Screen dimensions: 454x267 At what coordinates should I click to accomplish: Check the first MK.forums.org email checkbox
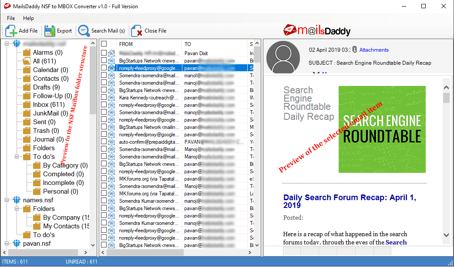coord(104,178)
